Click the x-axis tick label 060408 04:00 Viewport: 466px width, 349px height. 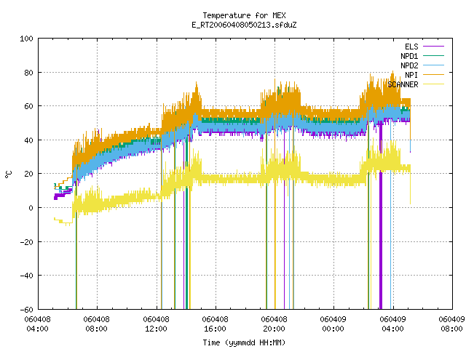pos(37,324)
